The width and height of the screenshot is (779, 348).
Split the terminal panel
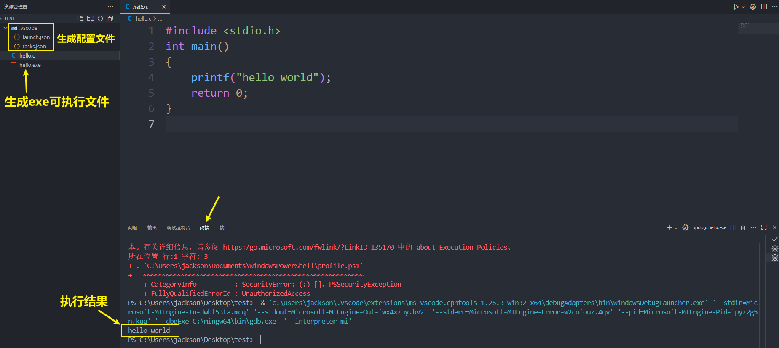coord(733,227)
